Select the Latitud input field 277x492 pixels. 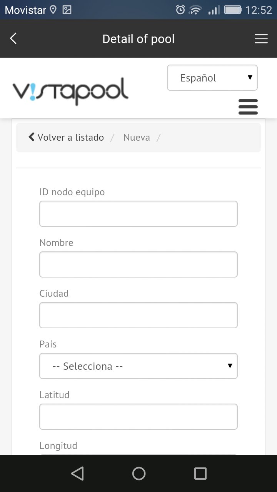[x=138, y=417]
